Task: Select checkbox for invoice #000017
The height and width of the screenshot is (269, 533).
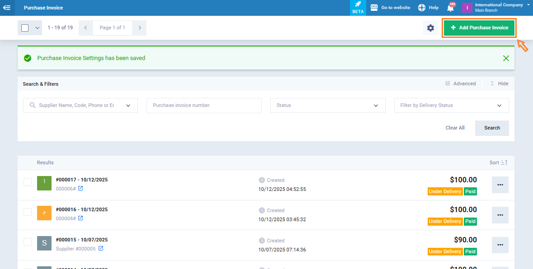Action: pyautogui.click(x=28, y=182)
